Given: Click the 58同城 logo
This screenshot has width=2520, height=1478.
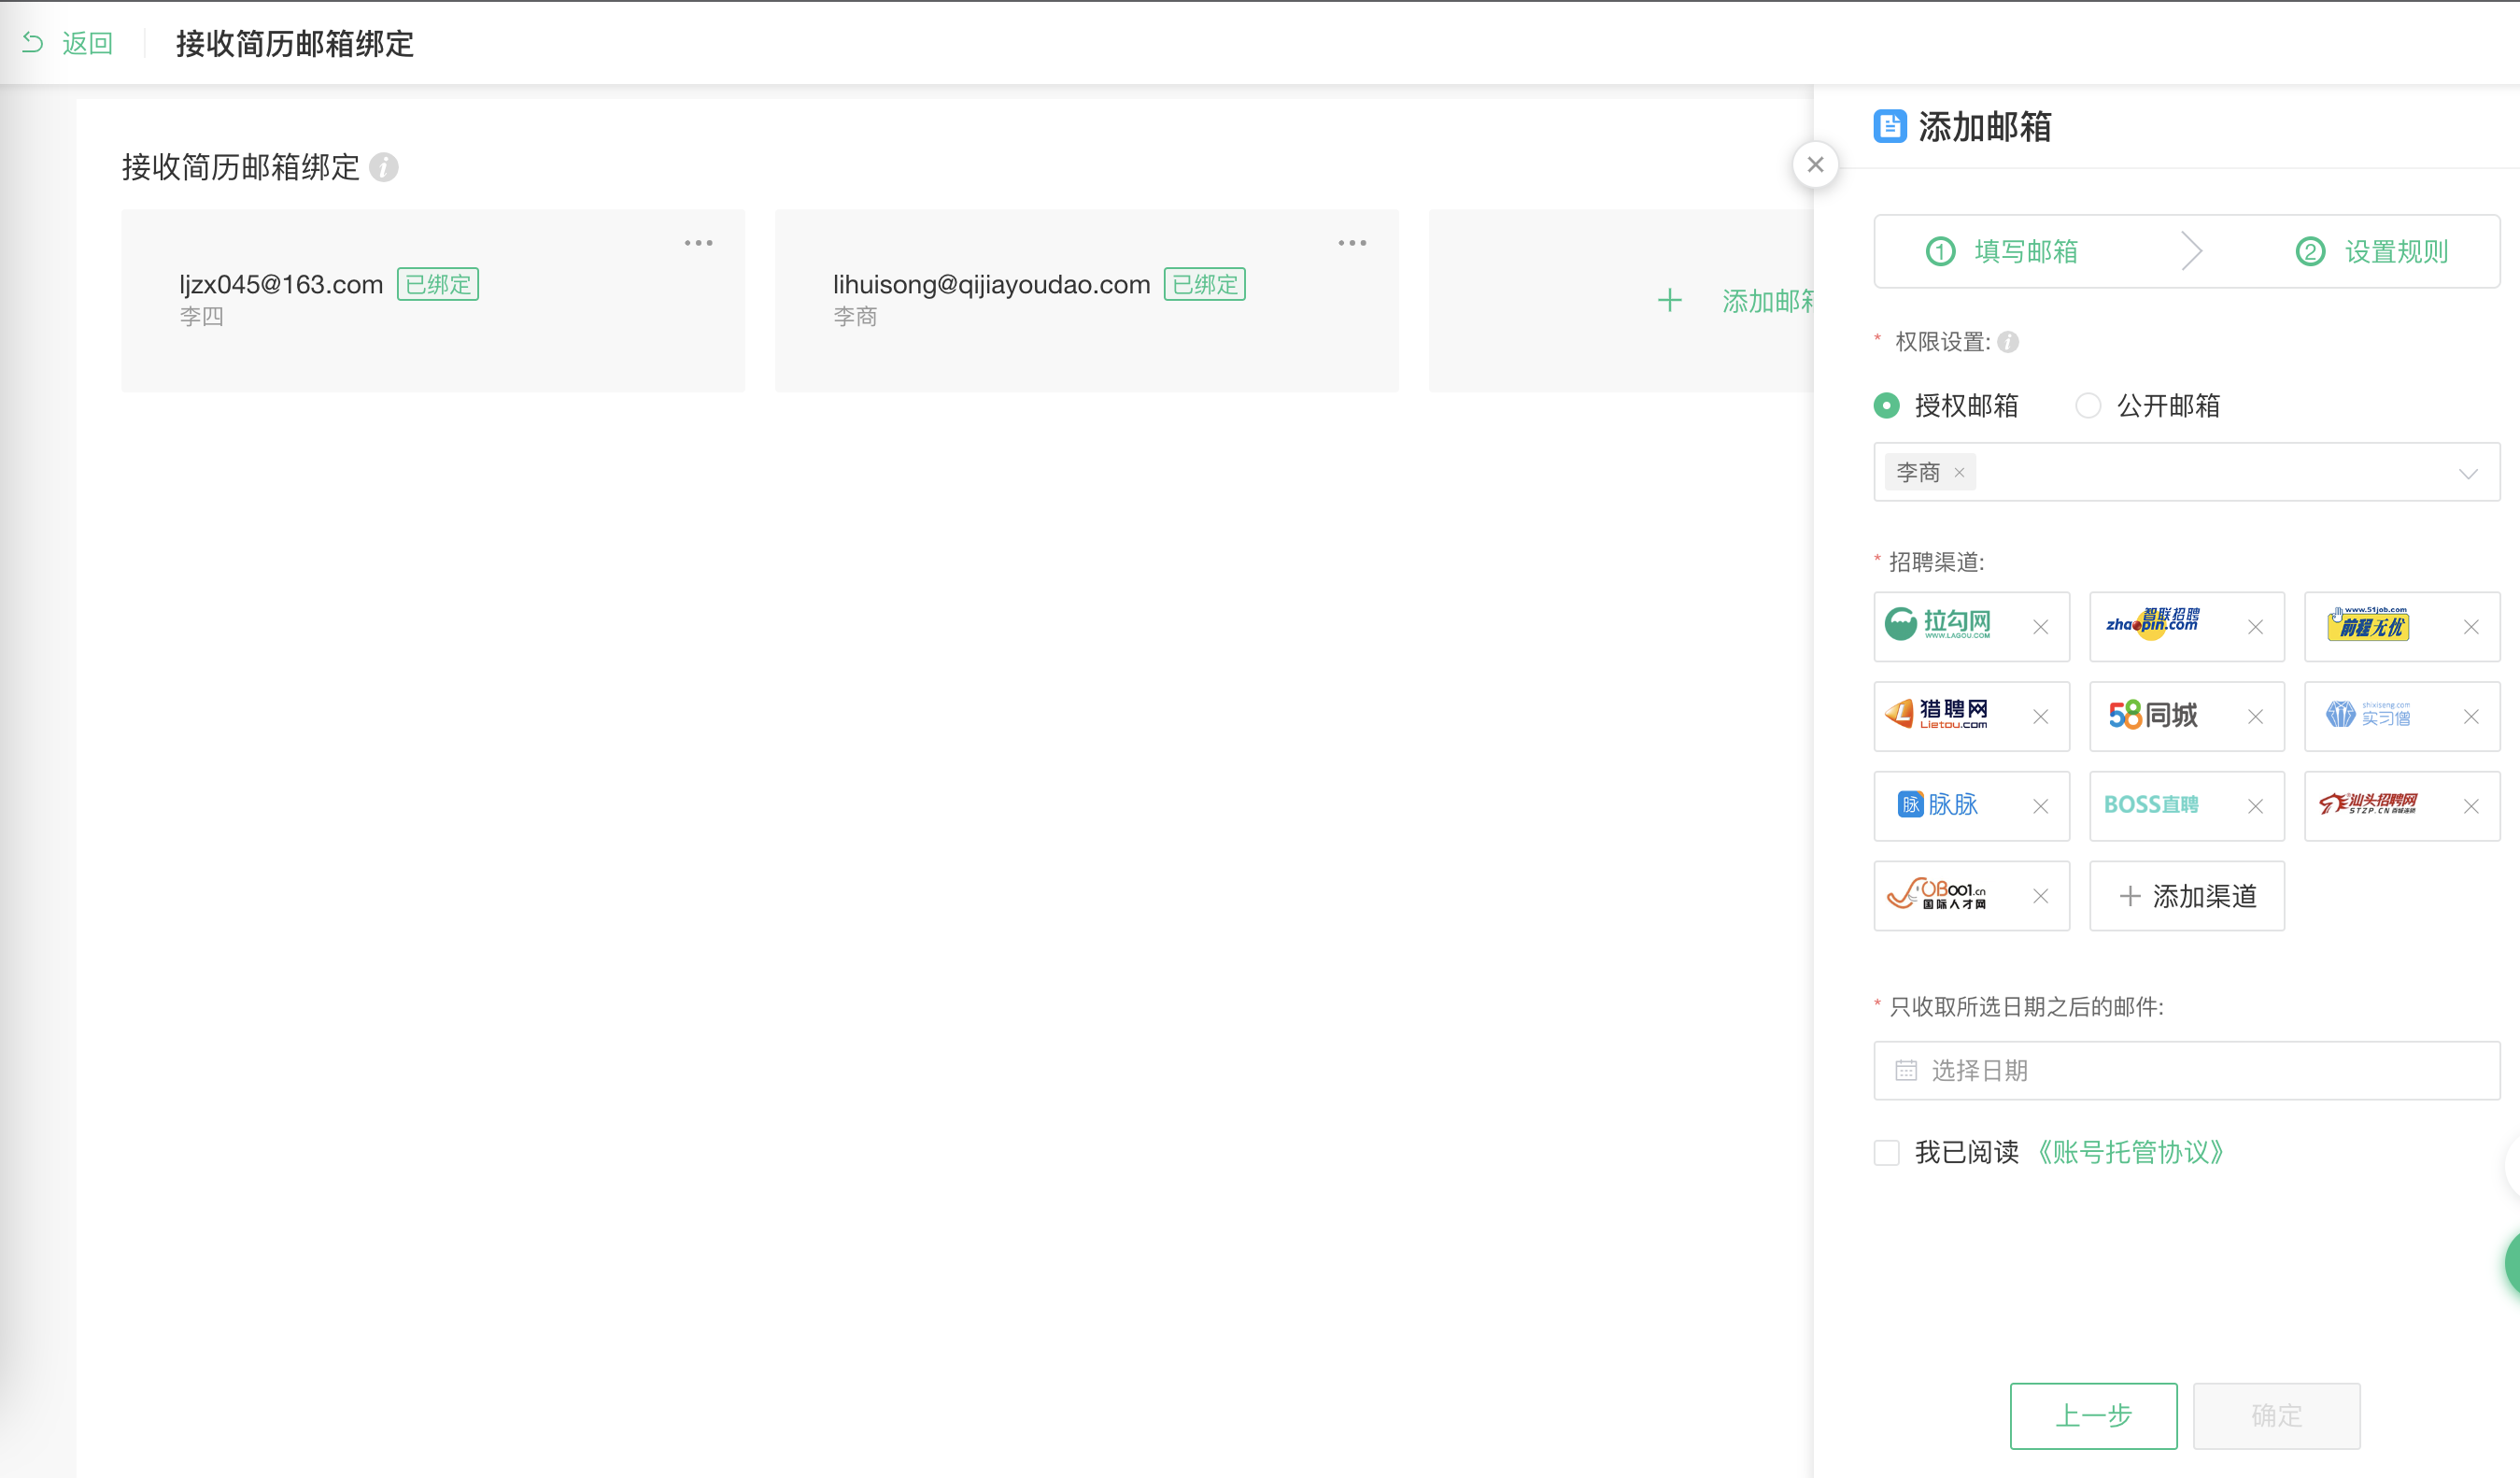Looking at the screenshot, I should tap(2153, 715).
